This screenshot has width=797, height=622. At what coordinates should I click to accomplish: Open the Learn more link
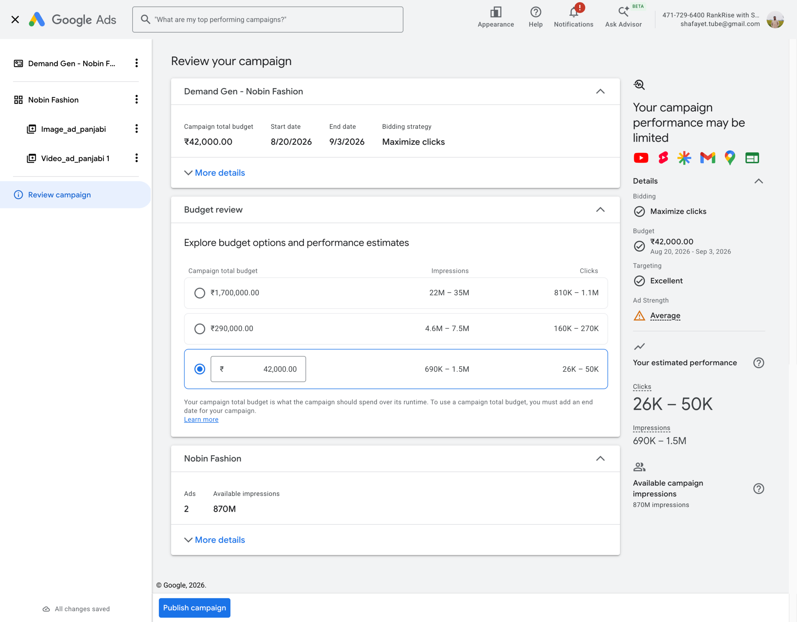pos(201,420)
